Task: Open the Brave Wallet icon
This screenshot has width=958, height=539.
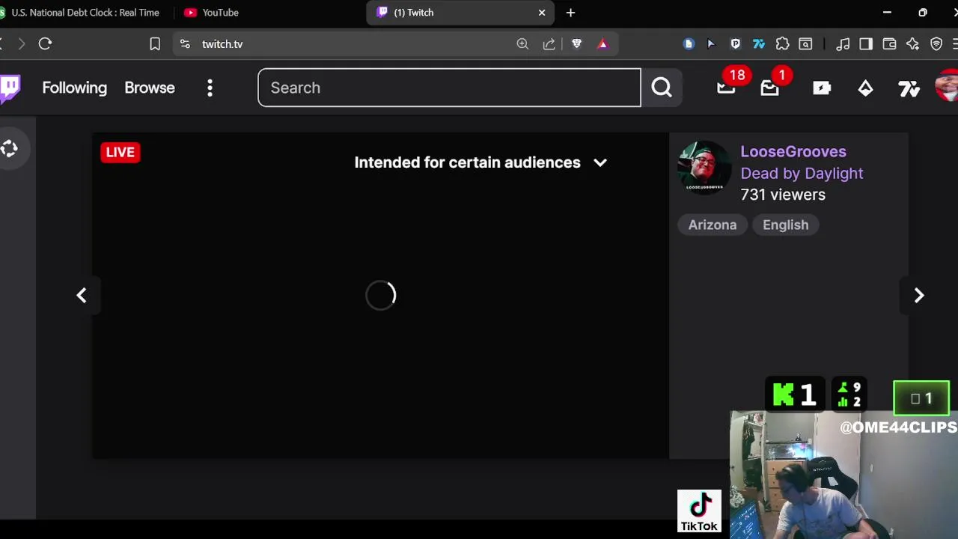Action: coord(889,44)
